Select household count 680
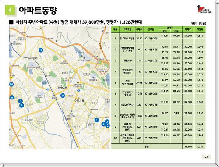This screenshot has width=219, height=167. click(139, 138)
